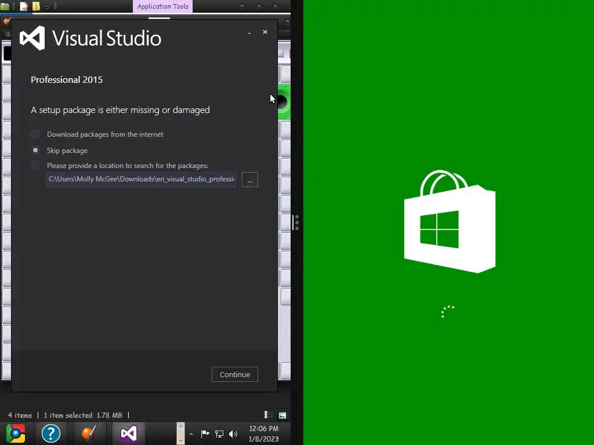Click the Visual Studio taskbar icon
The image size is (594, 445).
[128, 433]
